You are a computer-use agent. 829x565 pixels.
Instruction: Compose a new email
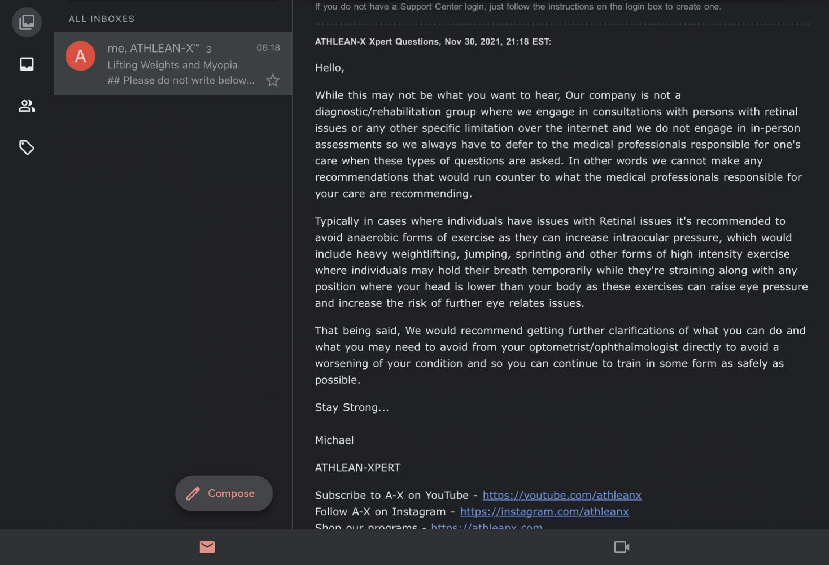pos(224,493)
